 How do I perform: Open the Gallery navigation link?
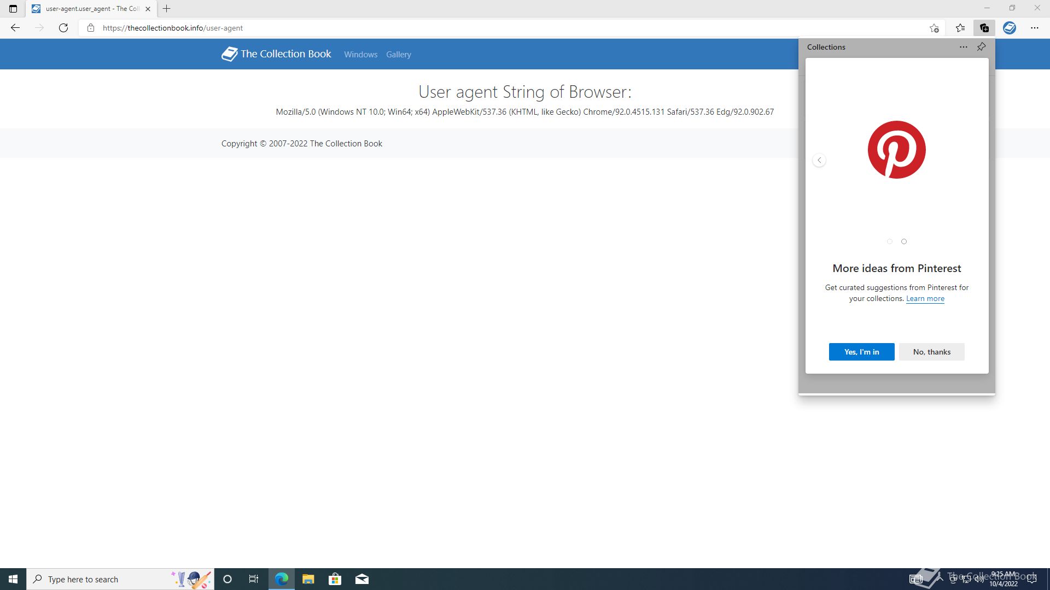(x=398, y=55)
